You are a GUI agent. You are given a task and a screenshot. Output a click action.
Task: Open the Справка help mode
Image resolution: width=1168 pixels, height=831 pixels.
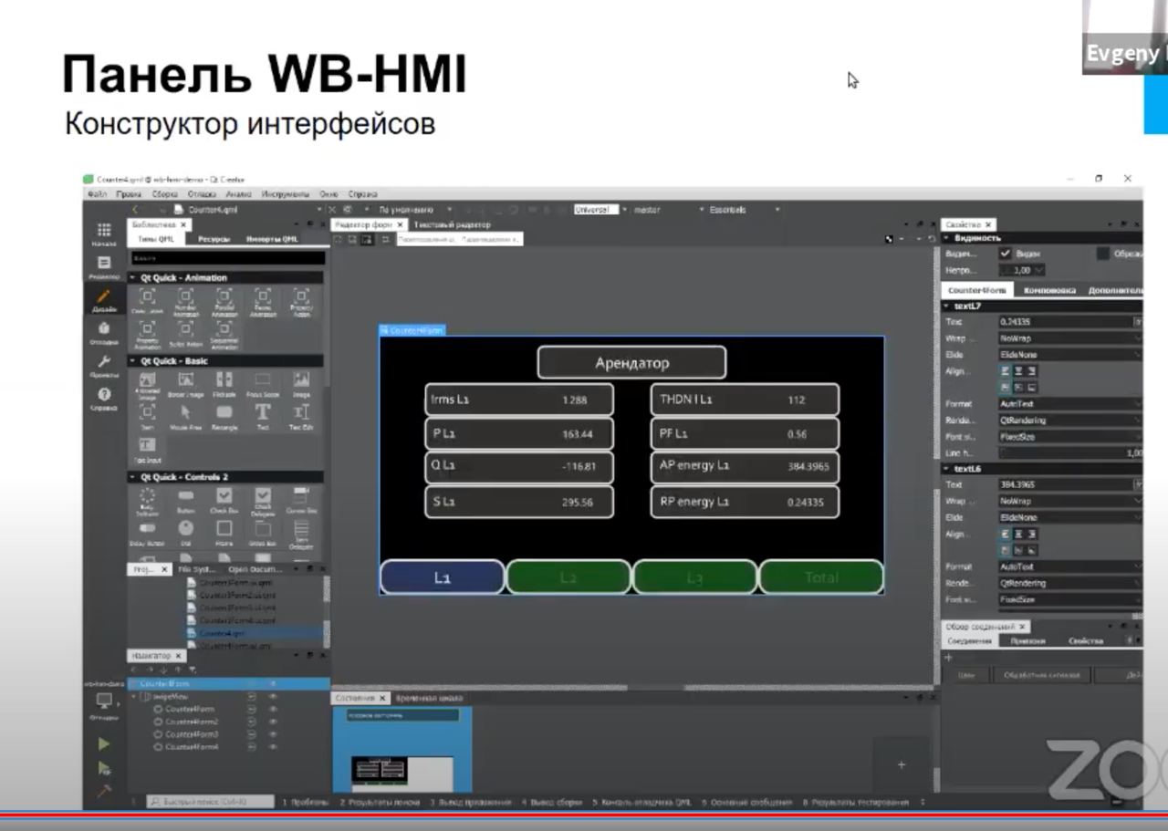pyautogui.click(x=103, y=399)
